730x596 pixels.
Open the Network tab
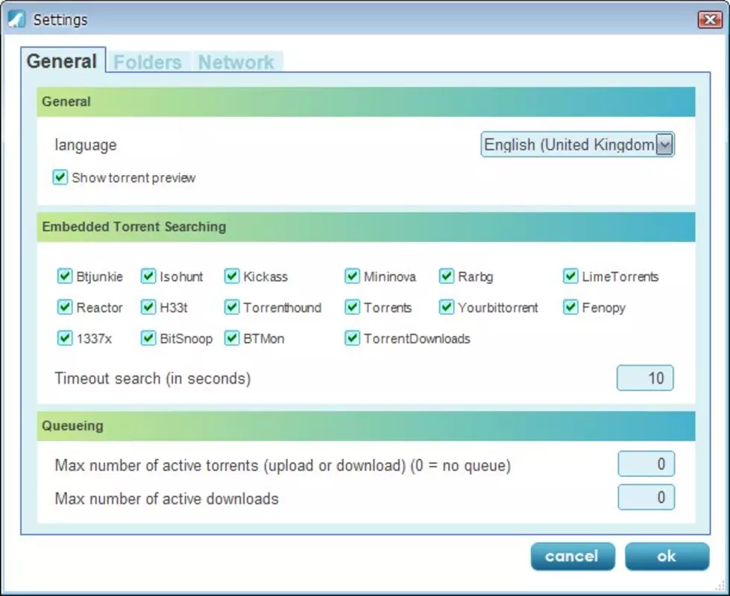[x=236, y=62]
